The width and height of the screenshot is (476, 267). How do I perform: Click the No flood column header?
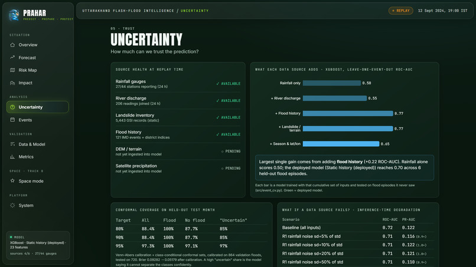point(195,220)
